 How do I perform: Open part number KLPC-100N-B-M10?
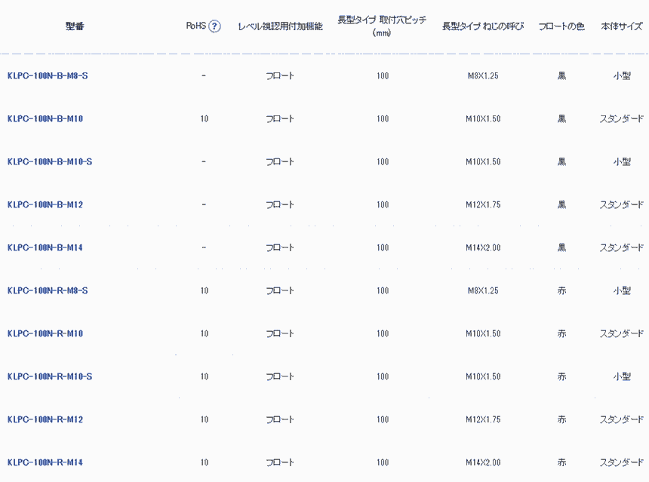tap(45, 119)
